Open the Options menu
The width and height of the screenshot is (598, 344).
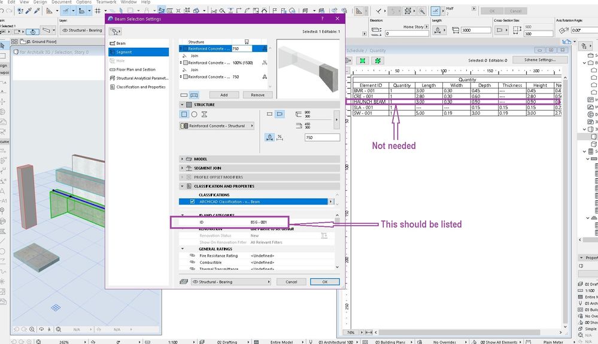point(84,2)
